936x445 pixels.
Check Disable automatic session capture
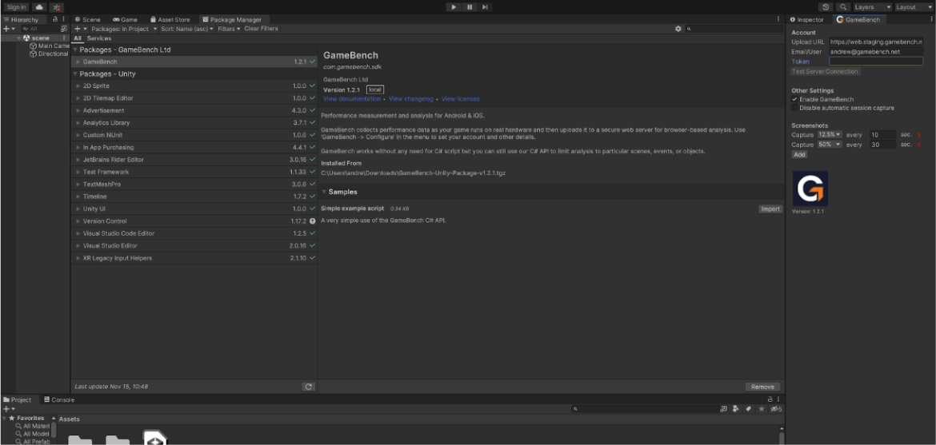coord(794,108)
